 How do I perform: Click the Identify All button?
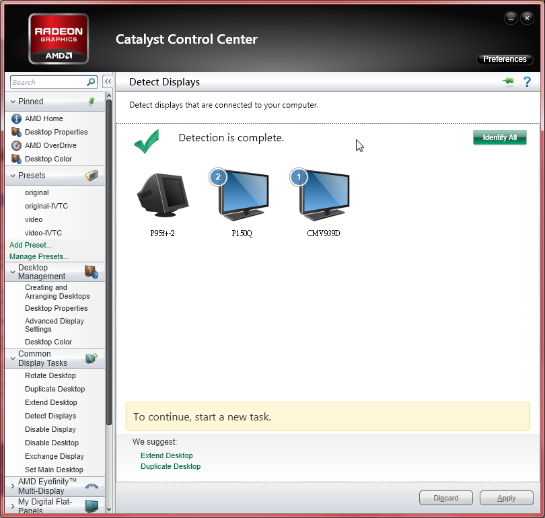coord(499,138)
